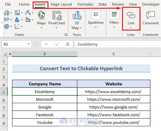The image size is (161, 131).
Task: Insert a column or bar chart icon
Action: 6,13
